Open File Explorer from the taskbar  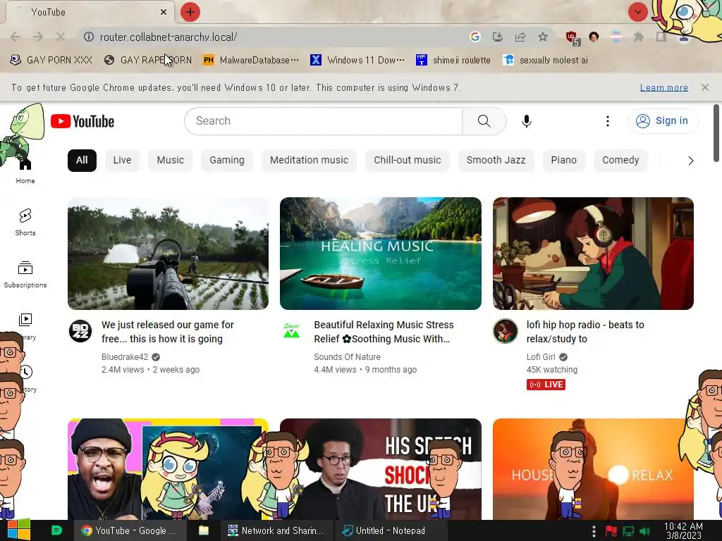click(x=204, y=530)
